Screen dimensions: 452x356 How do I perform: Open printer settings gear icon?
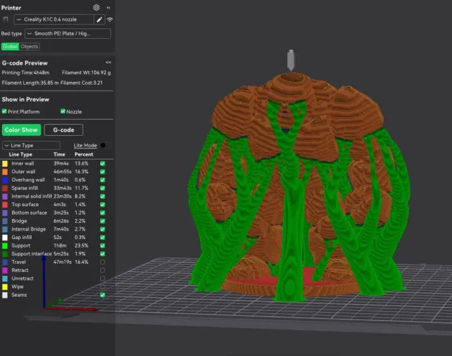tap(96, 8)
